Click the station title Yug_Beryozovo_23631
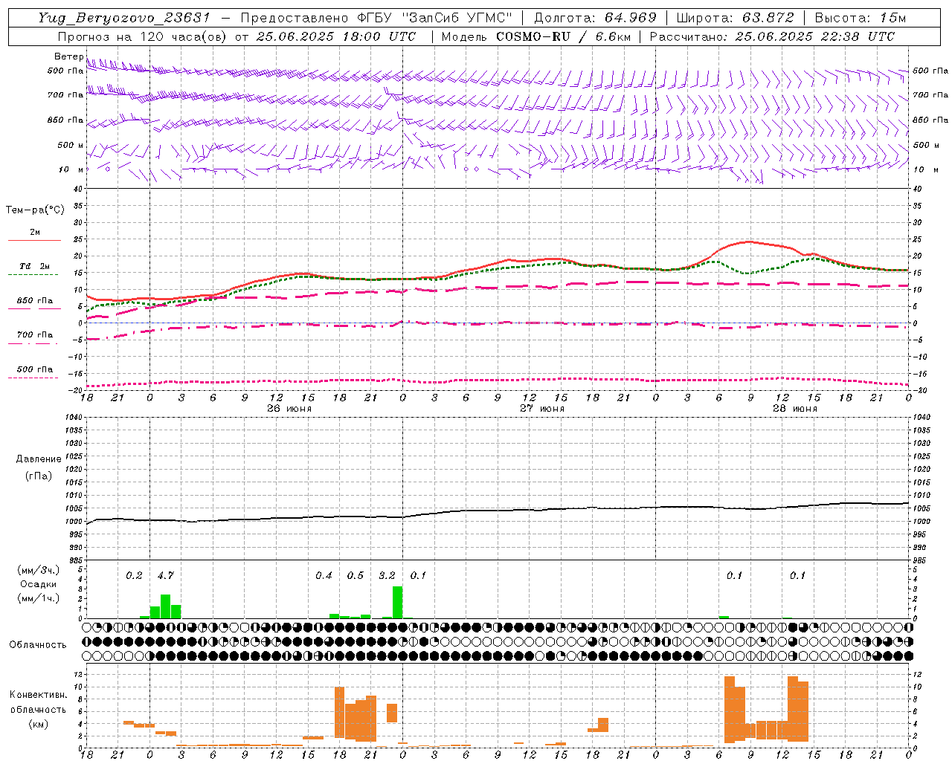Screen dimensions: 952x761 [x=124, y=18]
